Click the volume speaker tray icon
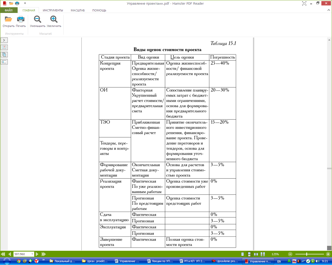Screen dimensions: 332x265 click(x=317, y=261)
